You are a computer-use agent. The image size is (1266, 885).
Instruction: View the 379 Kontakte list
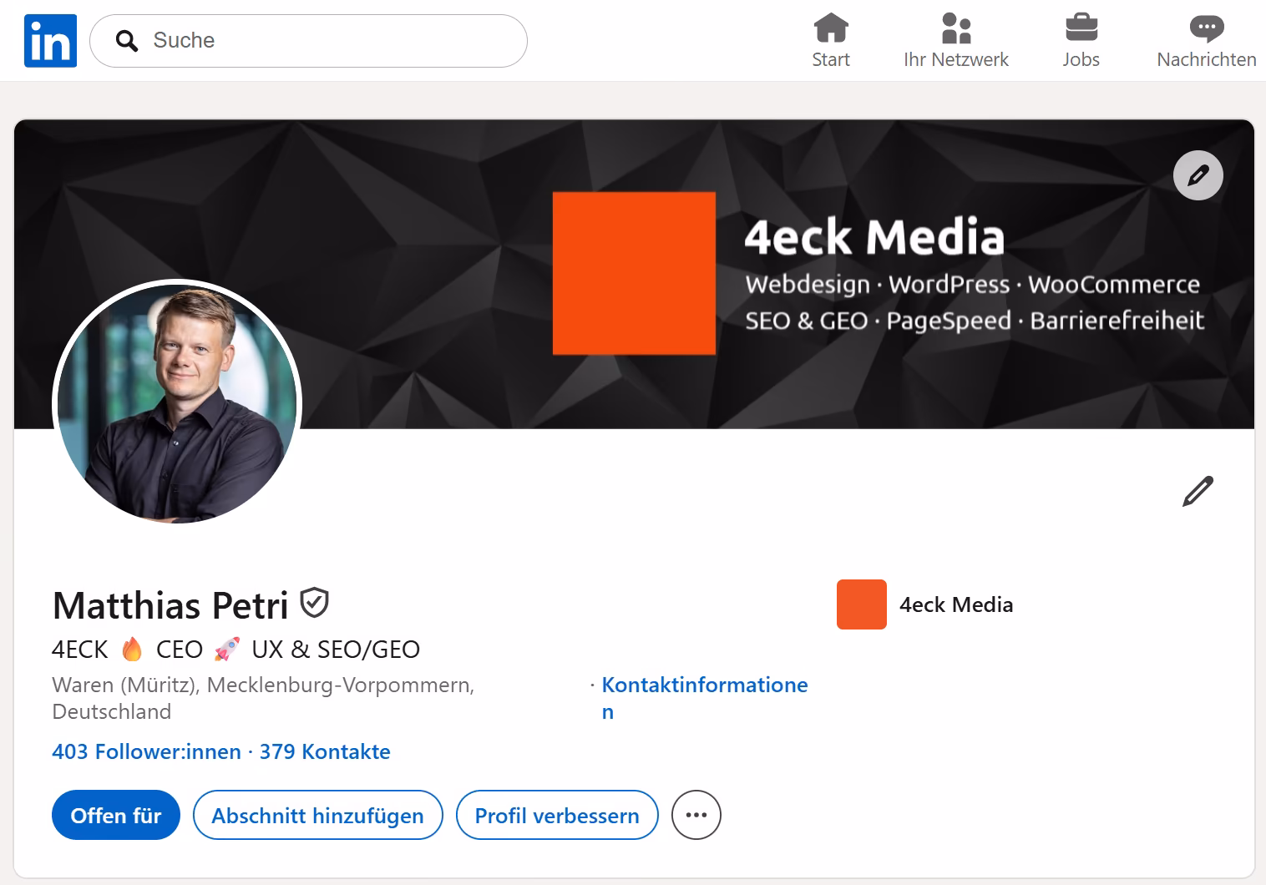[x=325, y=751]
